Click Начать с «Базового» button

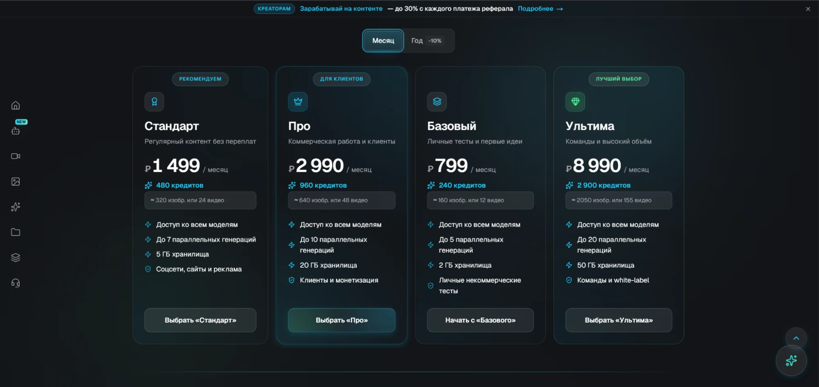(480, 320)
